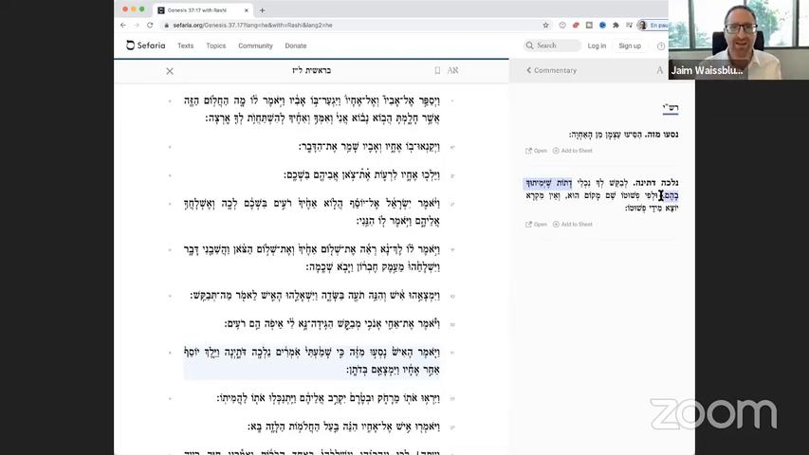Open the Topics menu
Screen dimensions: 809x455
[215, 45]
